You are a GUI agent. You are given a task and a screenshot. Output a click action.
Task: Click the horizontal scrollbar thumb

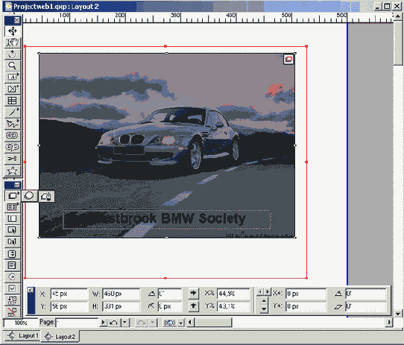click(x=213, y=322)
